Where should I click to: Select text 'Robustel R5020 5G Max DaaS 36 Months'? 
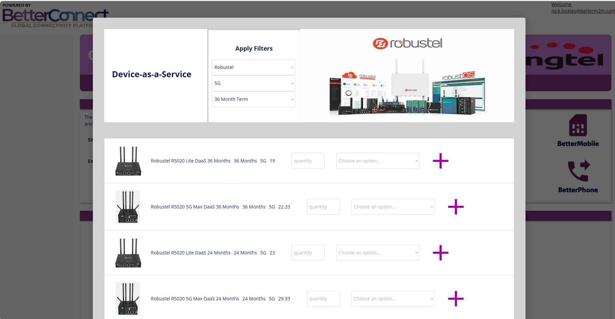(195, 207)
